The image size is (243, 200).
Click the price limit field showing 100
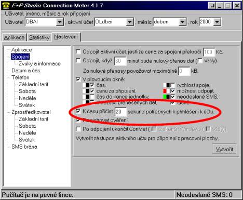(209, 52)
